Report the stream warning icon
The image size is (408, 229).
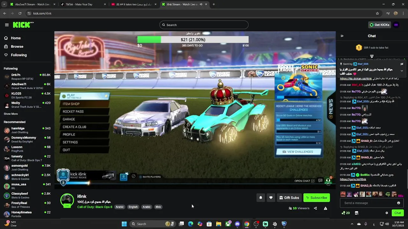tap(325, 208)
